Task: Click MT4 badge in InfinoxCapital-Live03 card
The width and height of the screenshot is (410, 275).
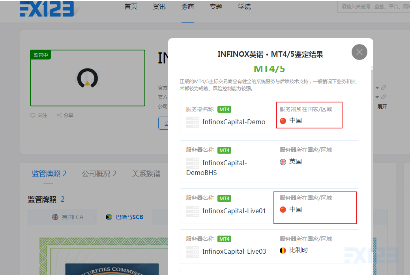Action: pos(225,239)
